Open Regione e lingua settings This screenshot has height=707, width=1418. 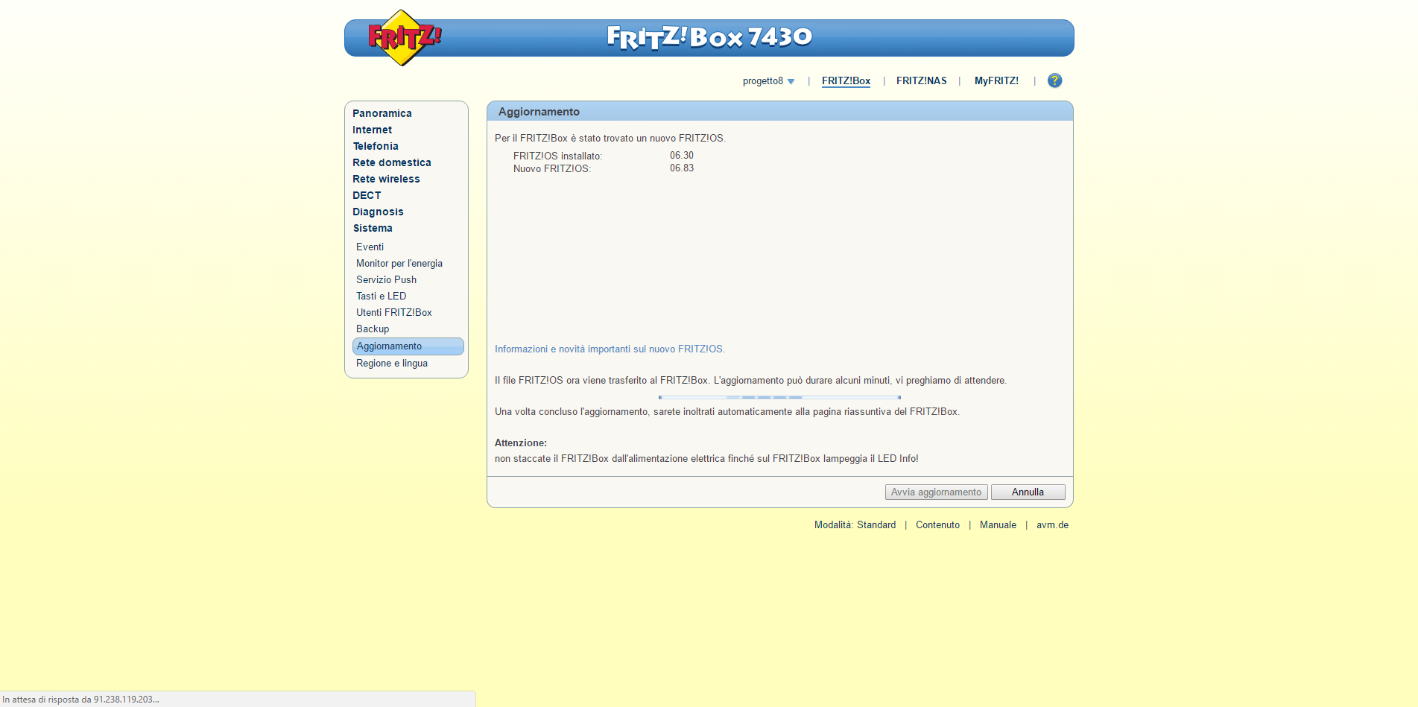click(x=392, y=363)
